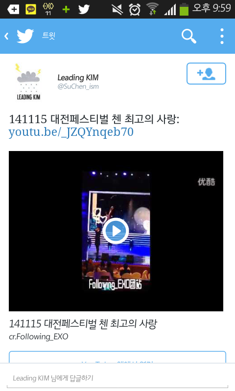Image resolution: width=235 pixels, height=391 pixels.
Task: Tap the alarm clock status icon
Action: click(x=134, y=9)
